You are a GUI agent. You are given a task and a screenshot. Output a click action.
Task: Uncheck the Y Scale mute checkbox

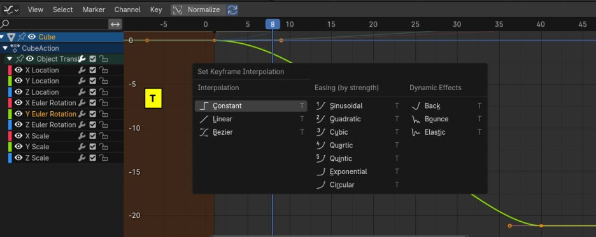click(x=92, y=147)
